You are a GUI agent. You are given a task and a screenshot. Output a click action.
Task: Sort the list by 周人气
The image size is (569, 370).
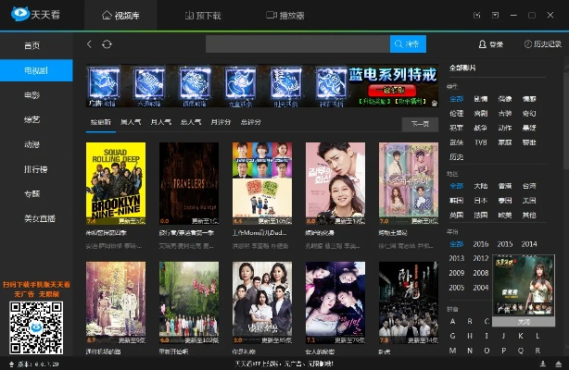(x=133, y=122)
